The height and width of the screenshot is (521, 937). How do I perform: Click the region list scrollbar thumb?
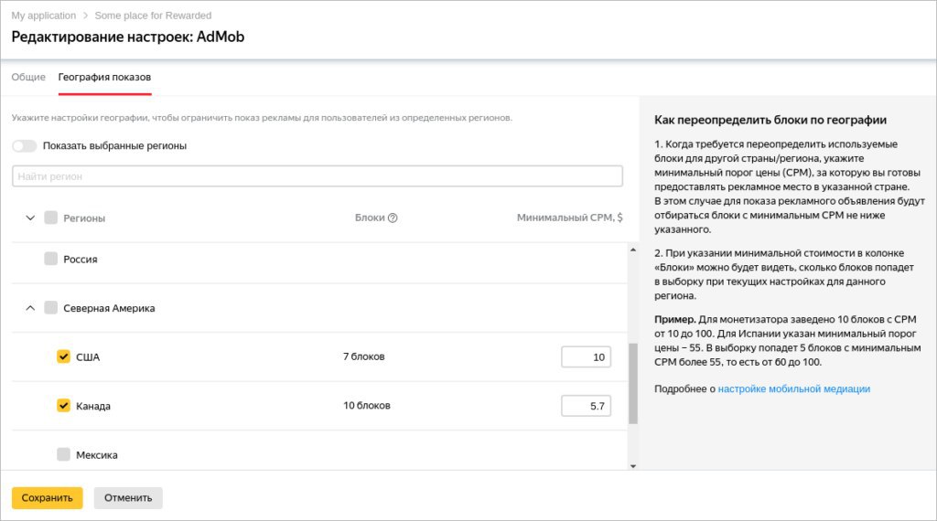click(x=633, y=383)
